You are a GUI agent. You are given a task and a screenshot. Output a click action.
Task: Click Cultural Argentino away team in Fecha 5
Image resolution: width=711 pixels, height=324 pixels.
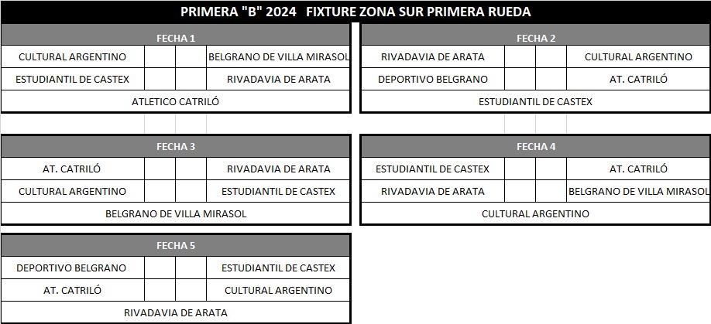(x=279, y=290)
